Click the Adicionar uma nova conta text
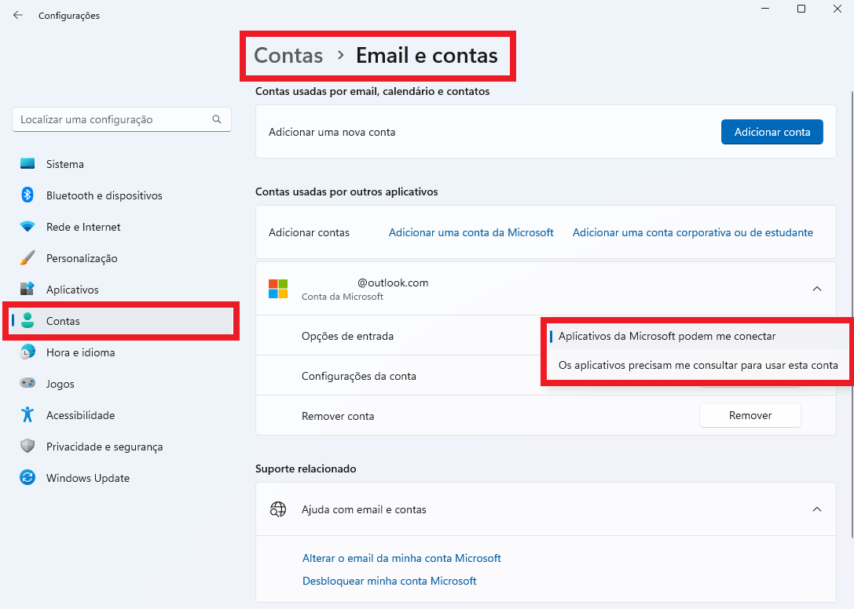This screenshot has height=609, width=854. point(332,133)
